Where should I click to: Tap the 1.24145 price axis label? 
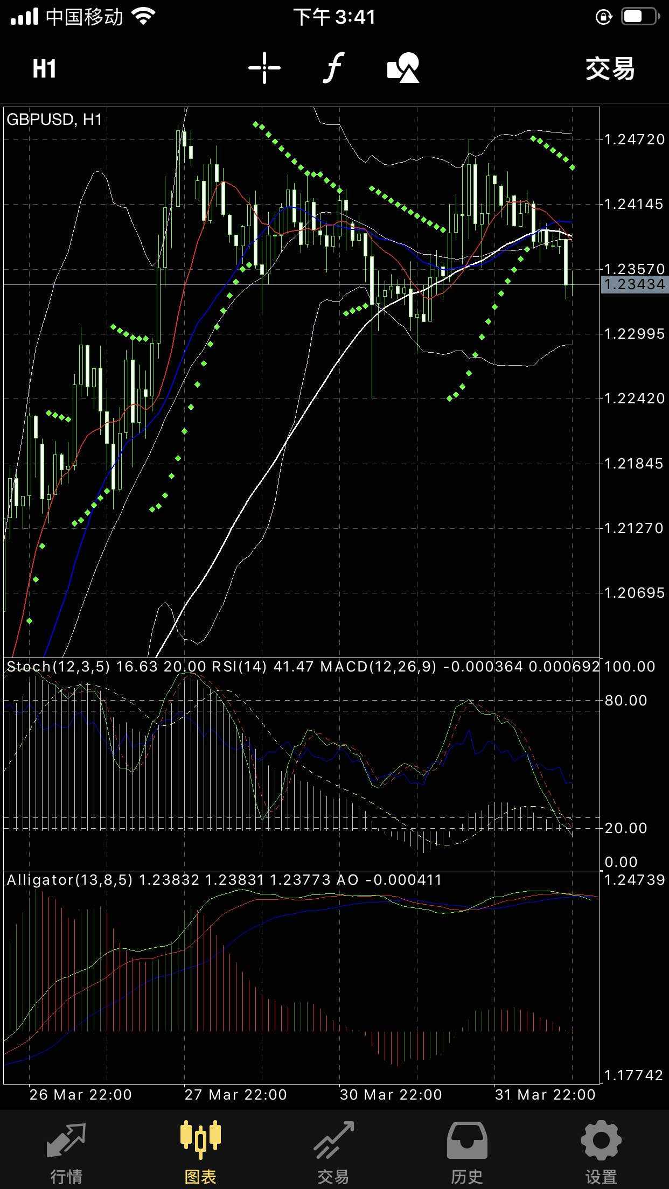click(635, 204)
